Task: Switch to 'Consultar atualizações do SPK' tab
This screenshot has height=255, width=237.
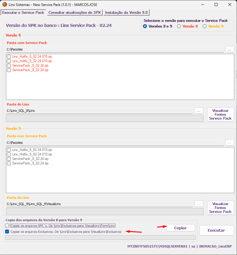Action: [x=75, y=13]
